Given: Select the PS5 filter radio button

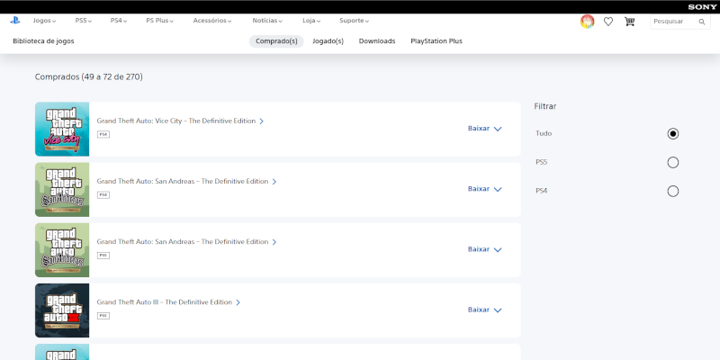Looking at the screenshot, I should [672, 163].
